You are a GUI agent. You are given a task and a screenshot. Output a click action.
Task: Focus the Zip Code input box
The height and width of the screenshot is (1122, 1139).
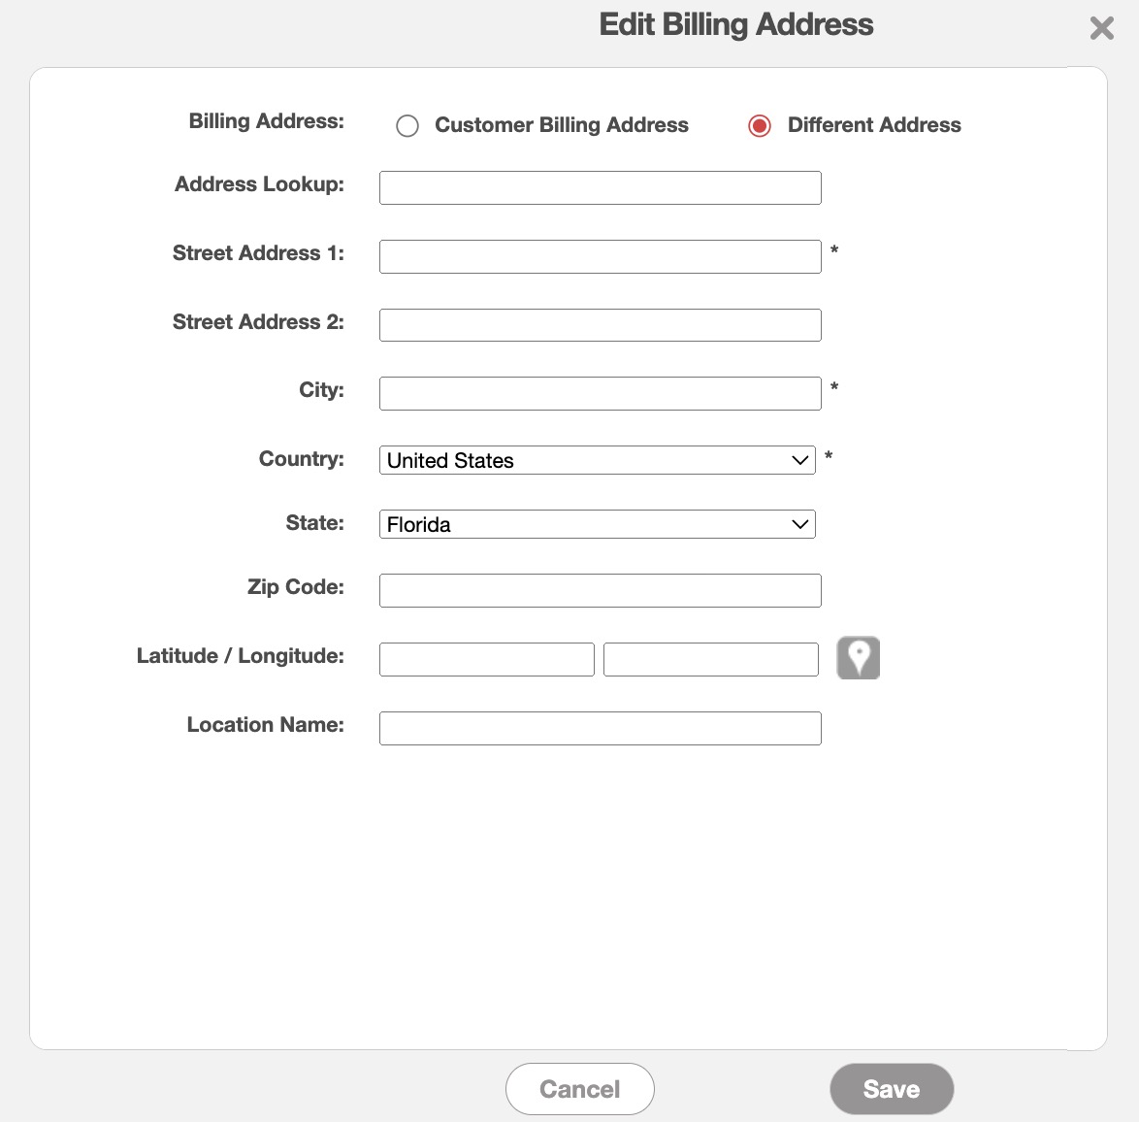(x=600, y=590)
